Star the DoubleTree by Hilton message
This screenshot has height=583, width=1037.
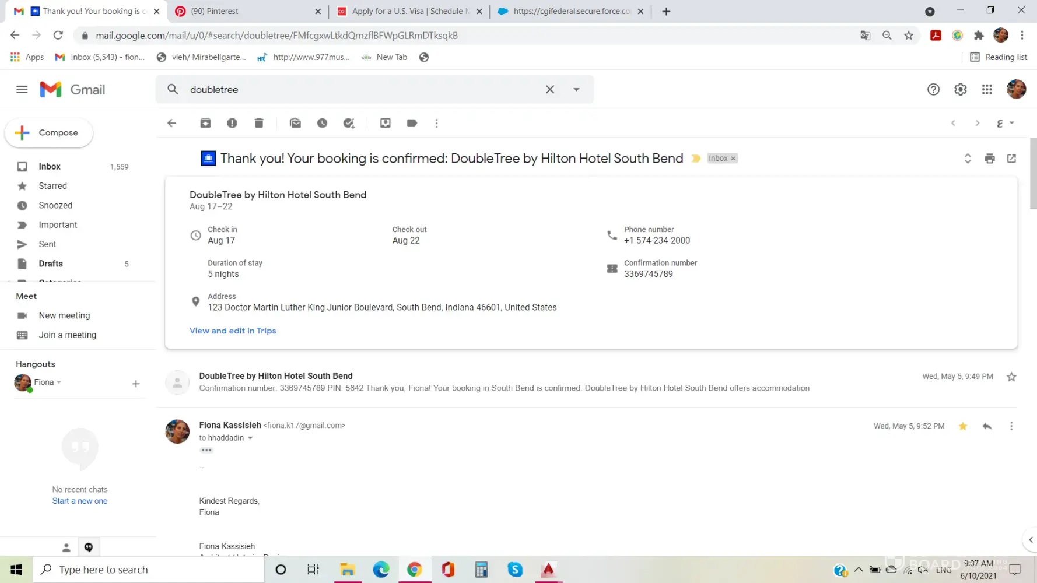pos(1011,377)
